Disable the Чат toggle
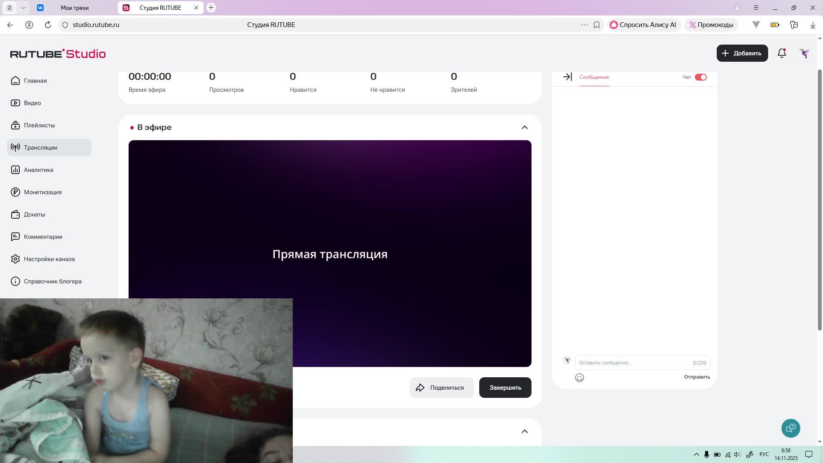 coord(701,77)
